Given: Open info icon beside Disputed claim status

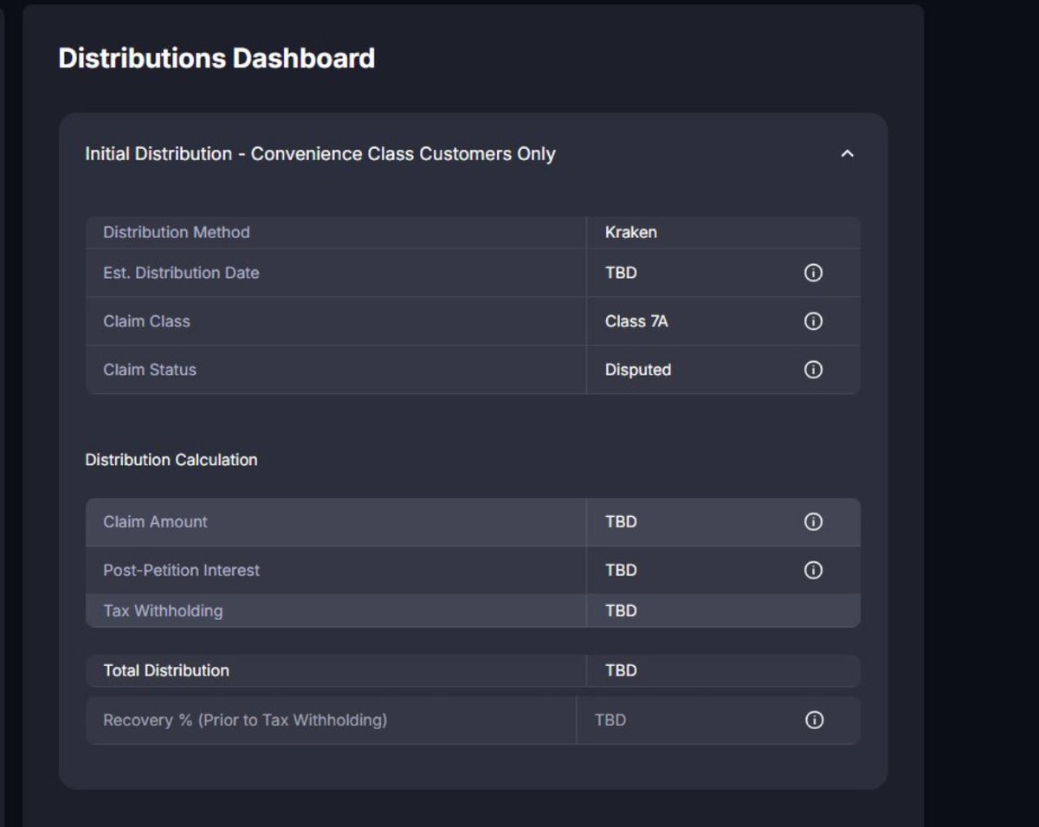Looking at the screenshot, I should (x=813, y=370).
